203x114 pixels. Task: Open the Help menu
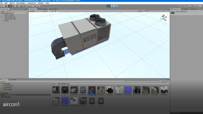47,3
